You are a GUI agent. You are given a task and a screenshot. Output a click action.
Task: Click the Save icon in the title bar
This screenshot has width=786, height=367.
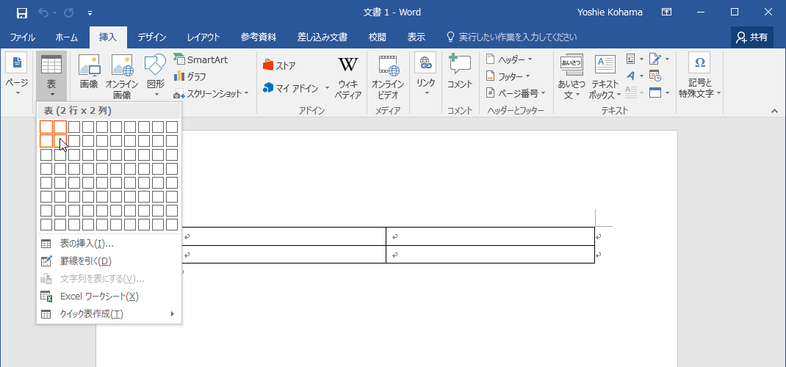[x=21, y=12]
